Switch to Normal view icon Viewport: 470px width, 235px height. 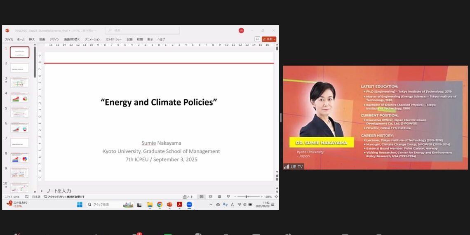201,197
